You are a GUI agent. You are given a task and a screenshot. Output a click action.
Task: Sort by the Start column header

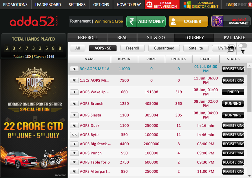206,59
